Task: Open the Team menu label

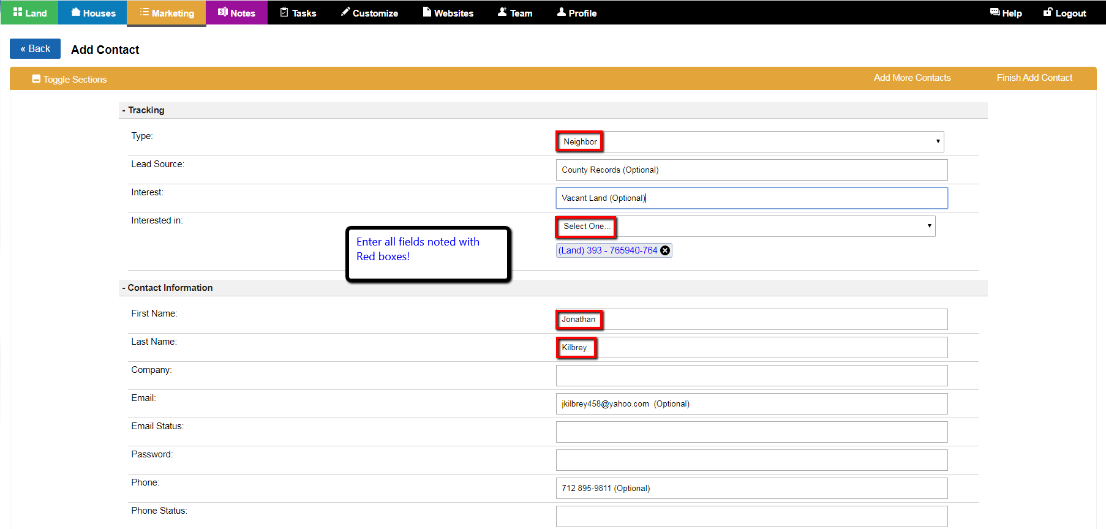Action: click(521, 13)
